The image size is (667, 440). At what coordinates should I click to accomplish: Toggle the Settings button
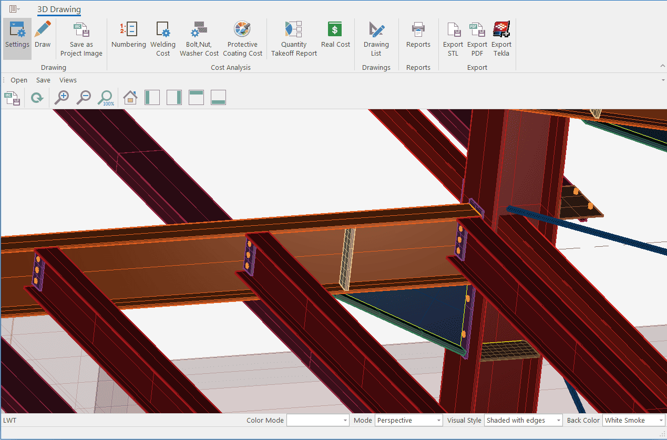[17, 36]
